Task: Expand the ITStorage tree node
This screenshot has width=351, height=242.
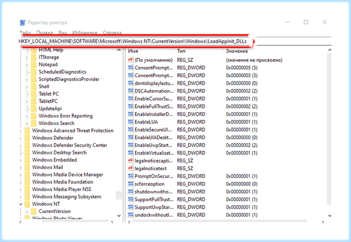Action: (x=27, y=57)
